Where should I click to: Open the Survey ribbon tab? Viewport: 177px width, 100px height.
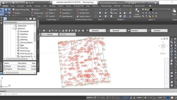click(x=68, y=6)
